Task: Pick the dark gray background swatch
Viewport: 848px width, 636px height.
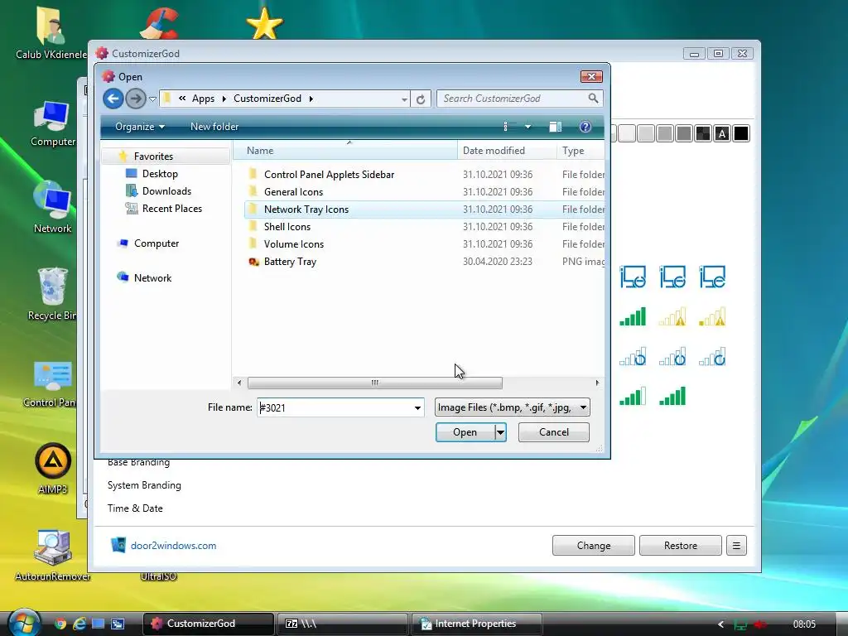Action: point(684,133)
